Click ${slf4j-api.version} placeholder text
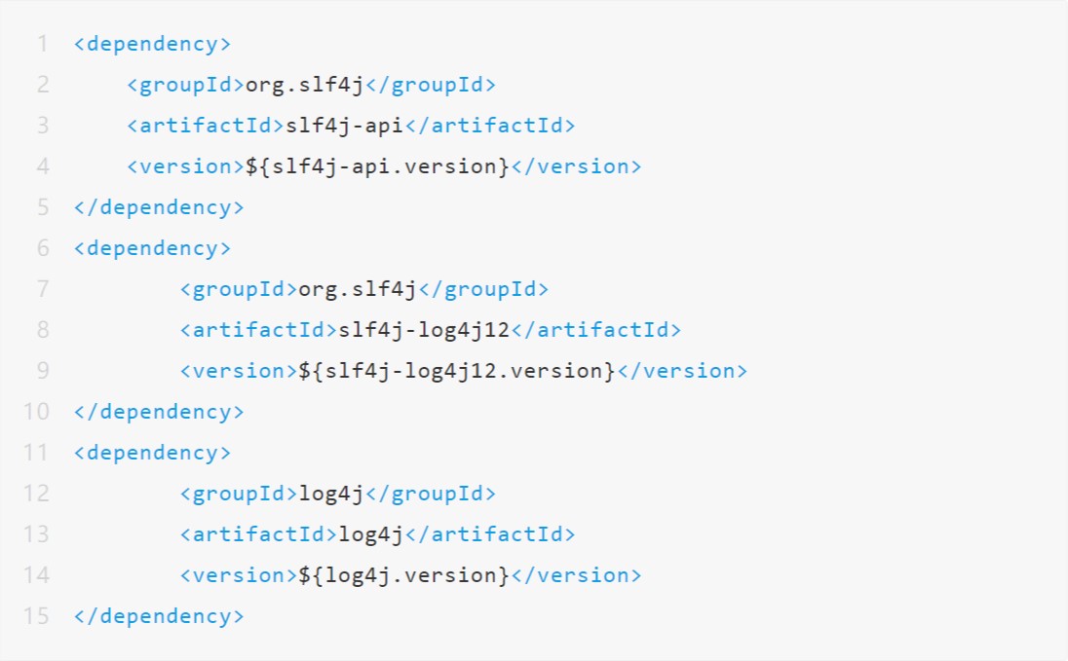This screenshot has width=1068, height=661. (377, 166)
